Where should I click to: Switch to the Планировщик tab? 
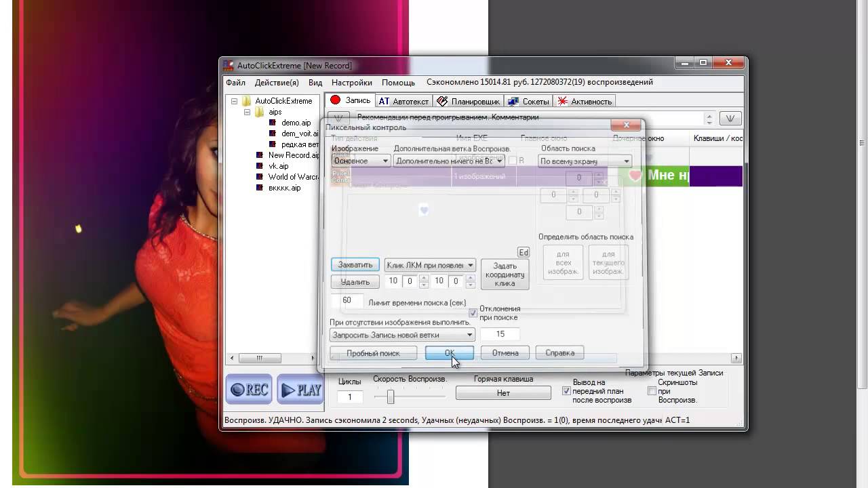468,102
